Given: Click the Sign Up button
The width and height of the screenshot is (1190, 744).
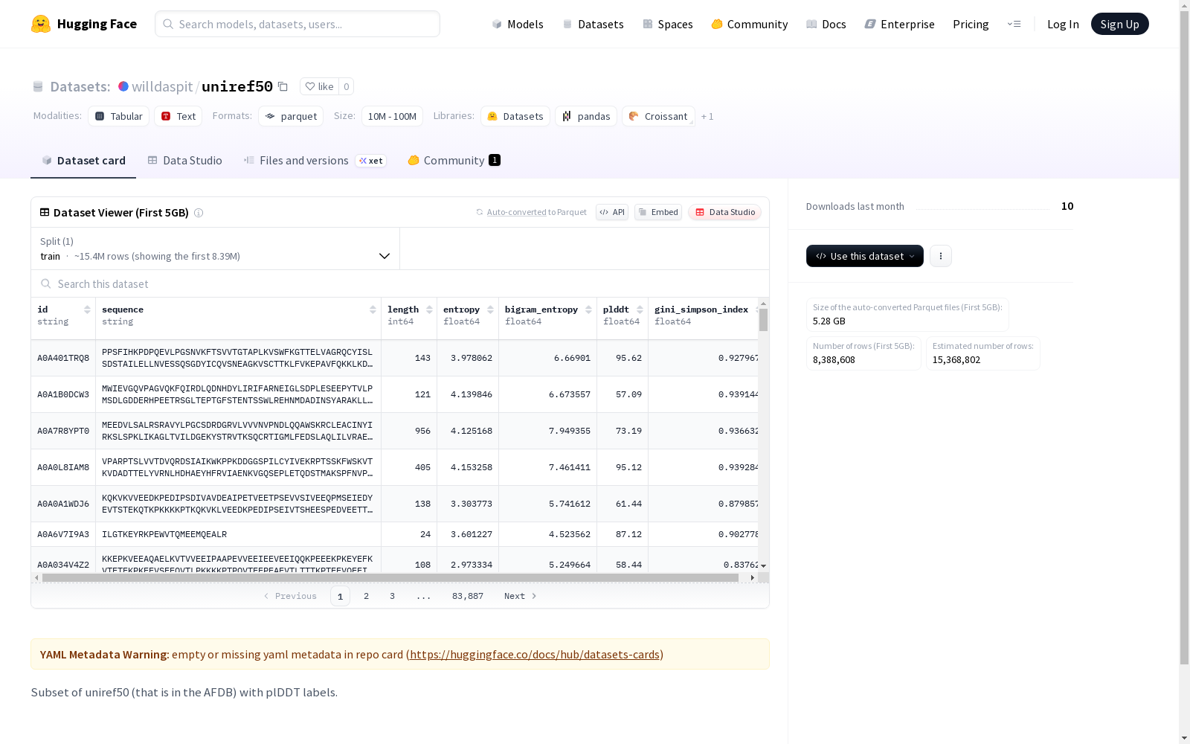Looking at the screenshot, I should point(1119,24).
